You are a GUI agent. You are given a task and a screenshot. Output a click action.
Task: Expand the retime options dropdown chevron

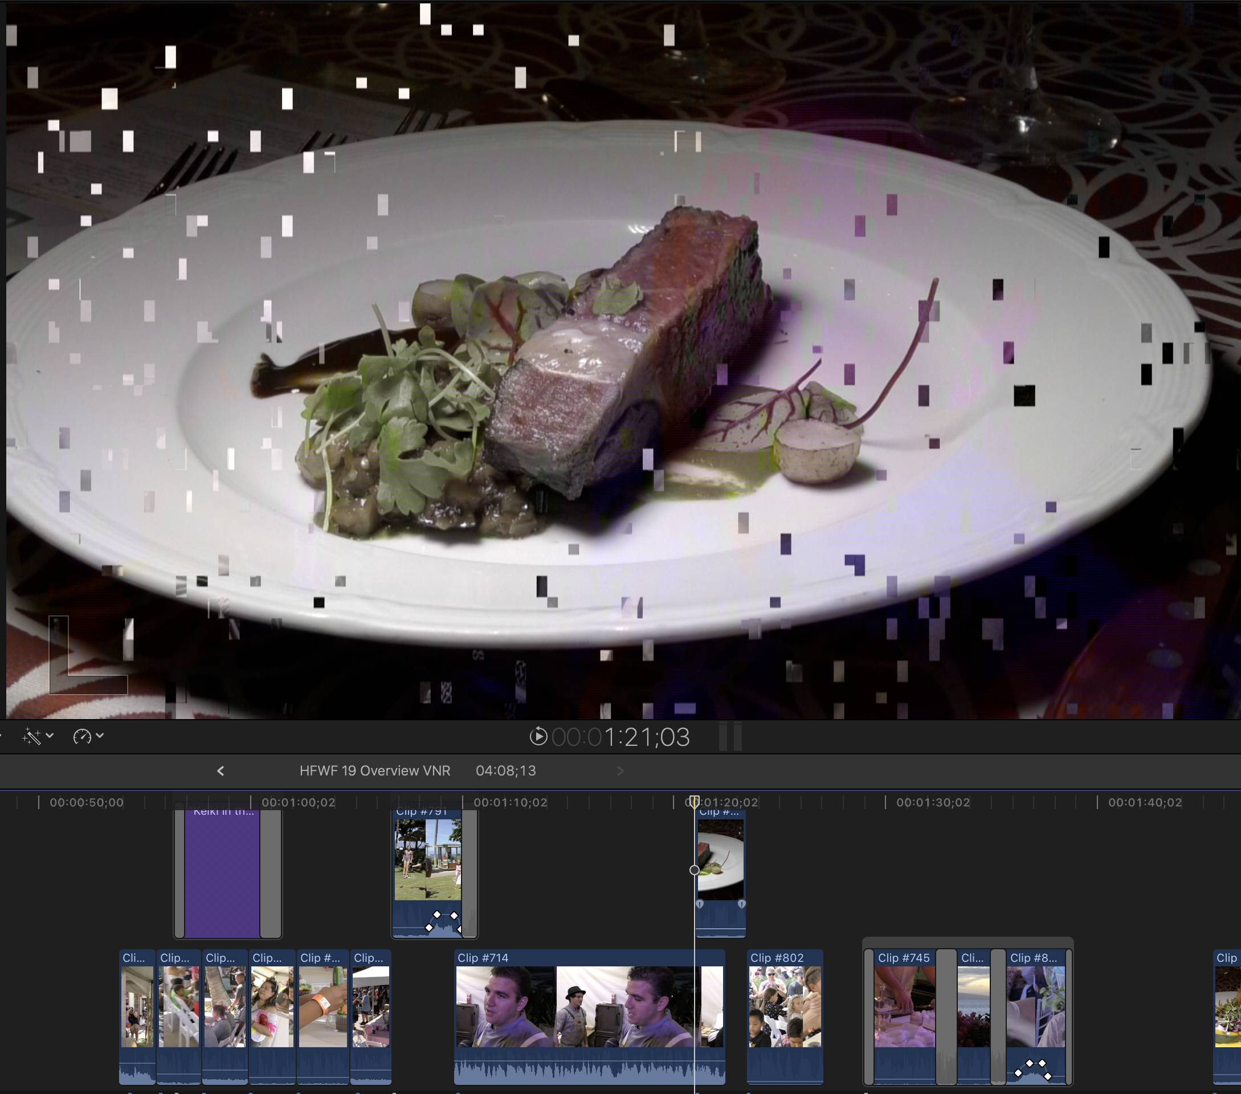(100, 736)
